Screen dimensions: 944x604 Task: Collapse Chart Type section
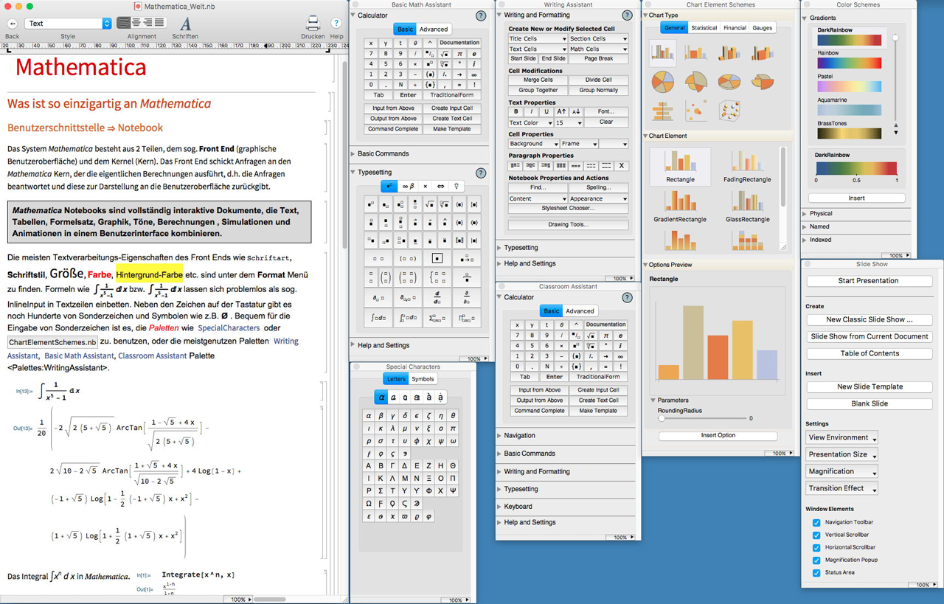tap(645, 15)
